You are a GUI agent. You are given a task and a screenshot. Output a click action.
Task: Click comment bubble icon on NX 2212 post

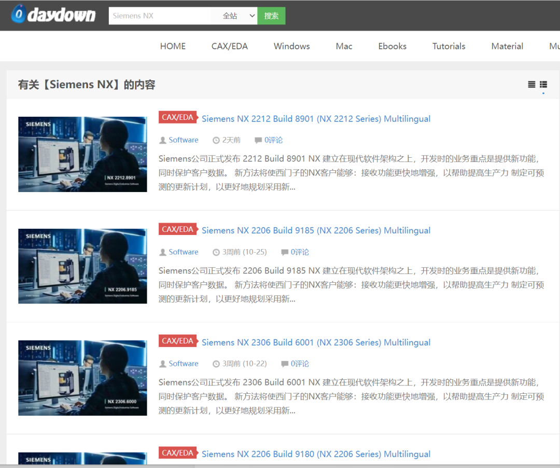258,140
